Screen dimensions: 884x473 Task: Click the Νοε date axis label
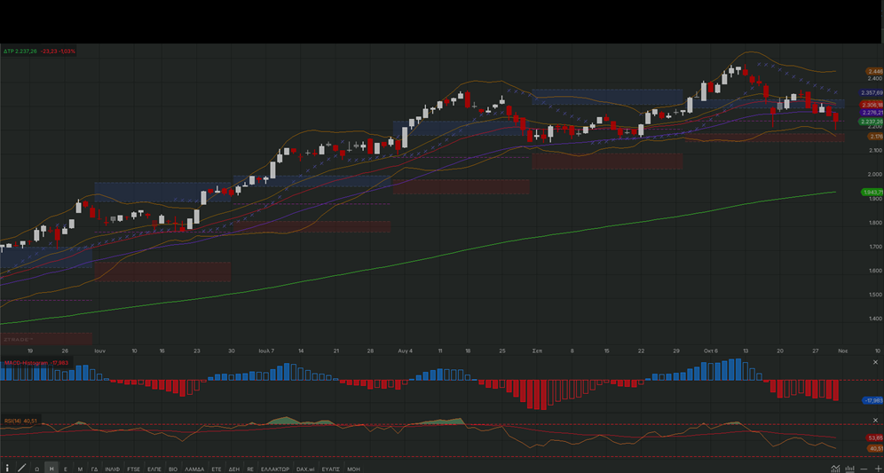[841, 351]
